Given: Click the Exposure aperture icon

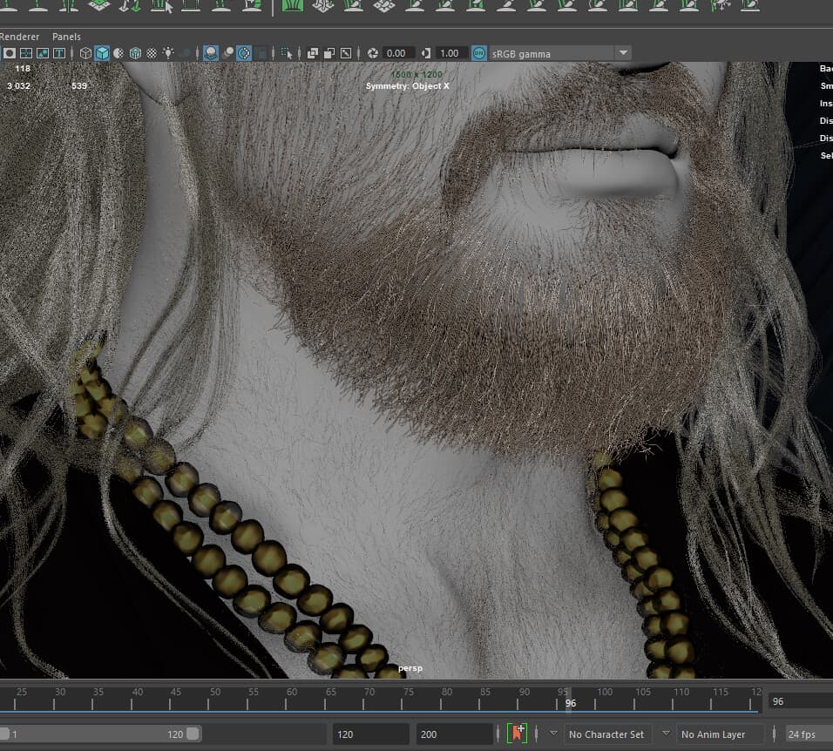Looking at the screenshot, I should [x=373, y=53].
